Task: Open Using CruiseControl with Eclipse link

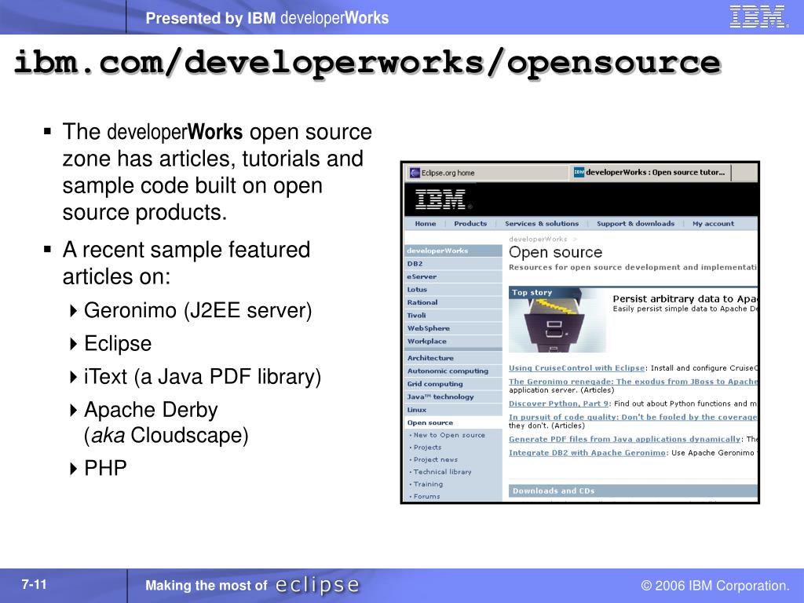Action: click(576, 367)
